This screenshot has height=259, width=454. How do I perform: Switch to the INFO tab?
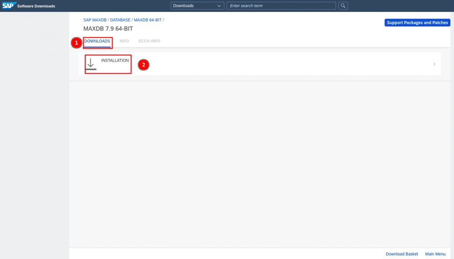tap(124, 41)
